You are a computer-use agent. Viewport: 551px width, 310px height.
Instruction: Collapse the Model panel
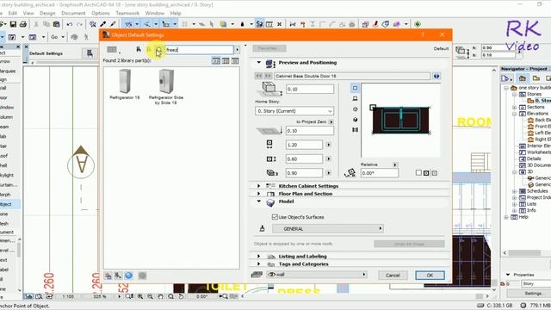259,201
